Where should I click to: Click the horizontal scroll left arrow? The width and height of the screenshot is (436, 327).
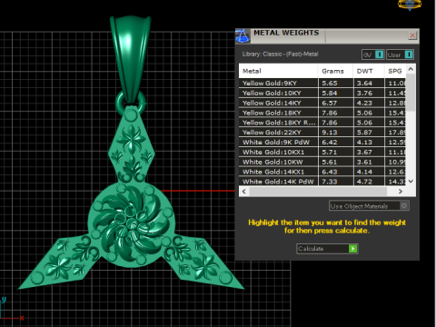(x=244, y=192)
